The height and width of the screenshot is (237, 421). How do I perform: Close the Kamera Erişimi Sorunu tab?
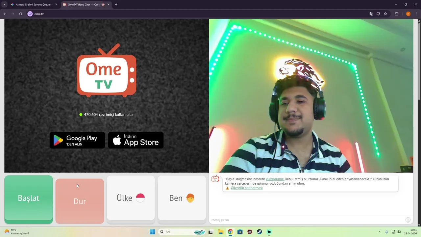pyautogui.click(x=56, y=5)
